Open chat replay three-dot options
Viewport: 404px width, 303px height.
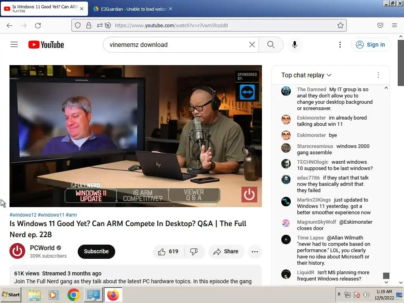[378, 75]
